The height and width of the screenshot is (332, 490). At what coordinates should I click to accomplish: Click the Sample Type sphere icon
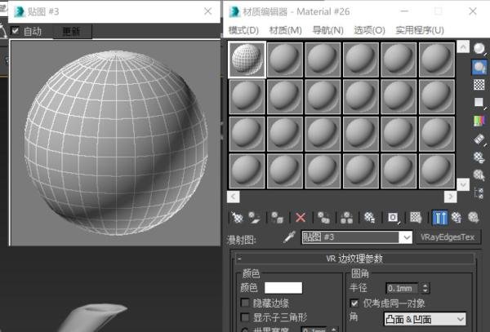click(479, 49)
